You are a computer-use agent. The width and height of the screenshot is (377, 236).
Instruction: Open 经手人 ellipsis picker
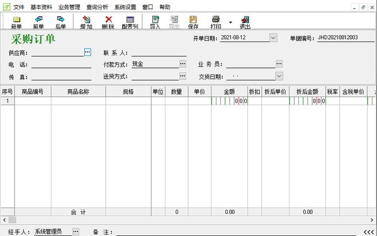[x=76, y=232]
